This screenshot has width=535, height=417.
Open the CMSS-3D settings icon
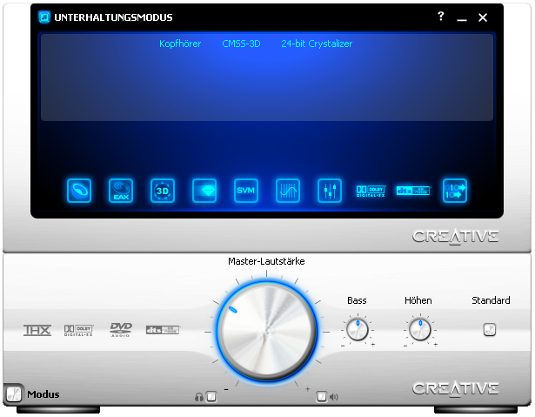pos(163,191)
